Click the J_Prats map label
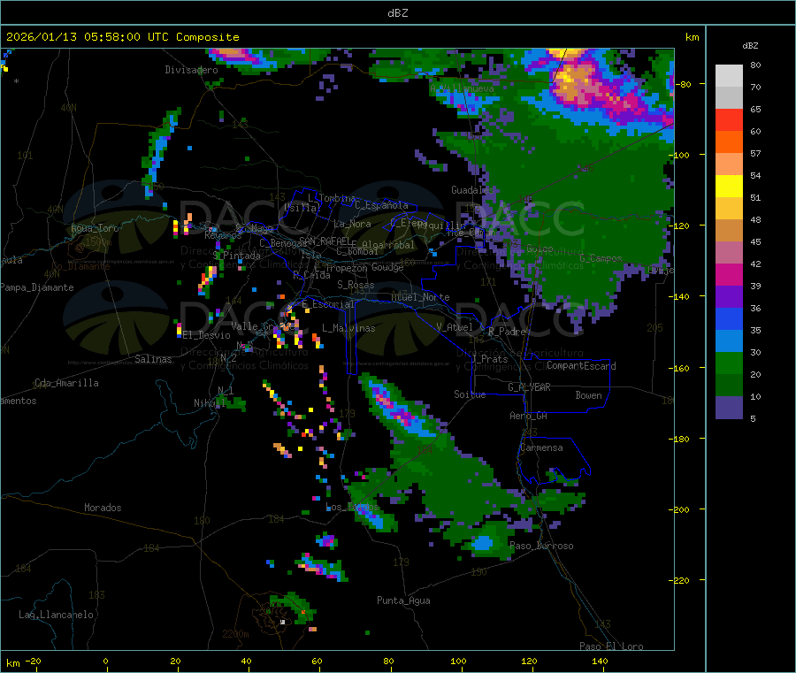This screenshot has width=796, height=673. [490, 359]
